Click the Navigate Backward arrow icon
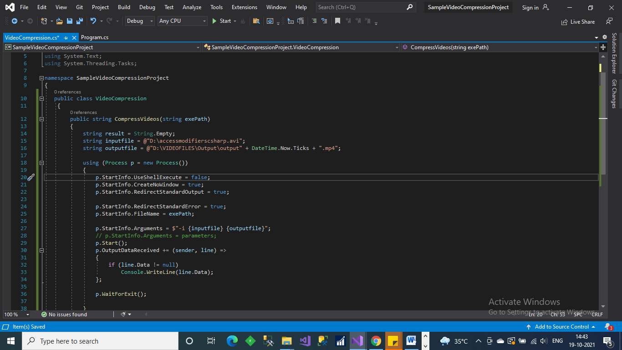622x350 pixels. [x=15, y=21]
